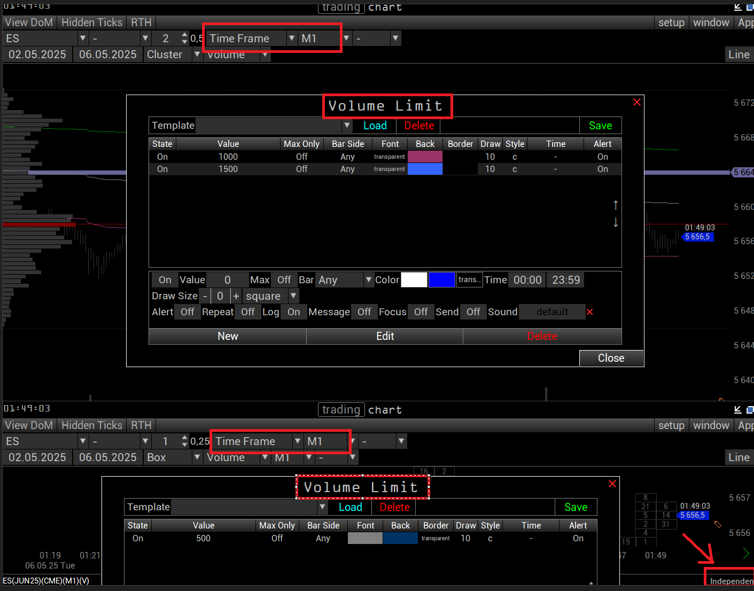Click transparent border color box in editor

[x=470, y=280]
